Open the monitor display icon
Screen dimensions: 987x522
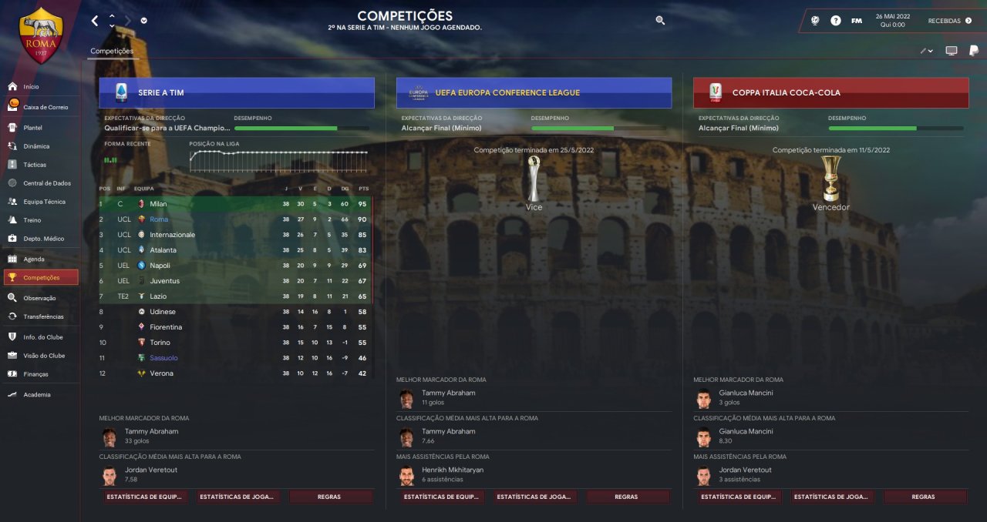pyautogui.click(x=952, y=51)
